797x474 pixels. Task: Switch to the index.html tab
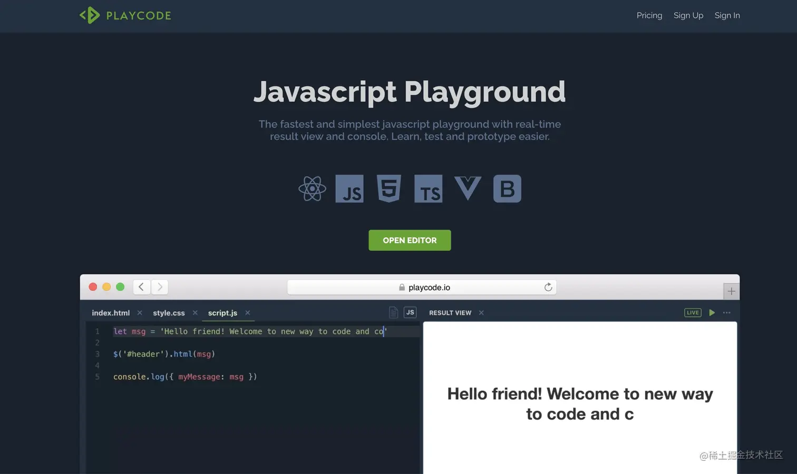point(111,313)
